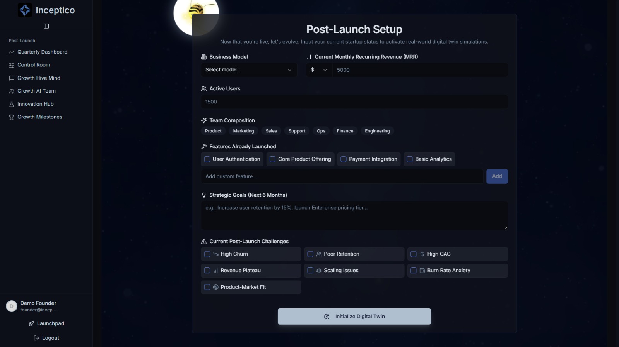Select the Sales team chip
Screen dimensions: 619x347
tap(271, 131)
